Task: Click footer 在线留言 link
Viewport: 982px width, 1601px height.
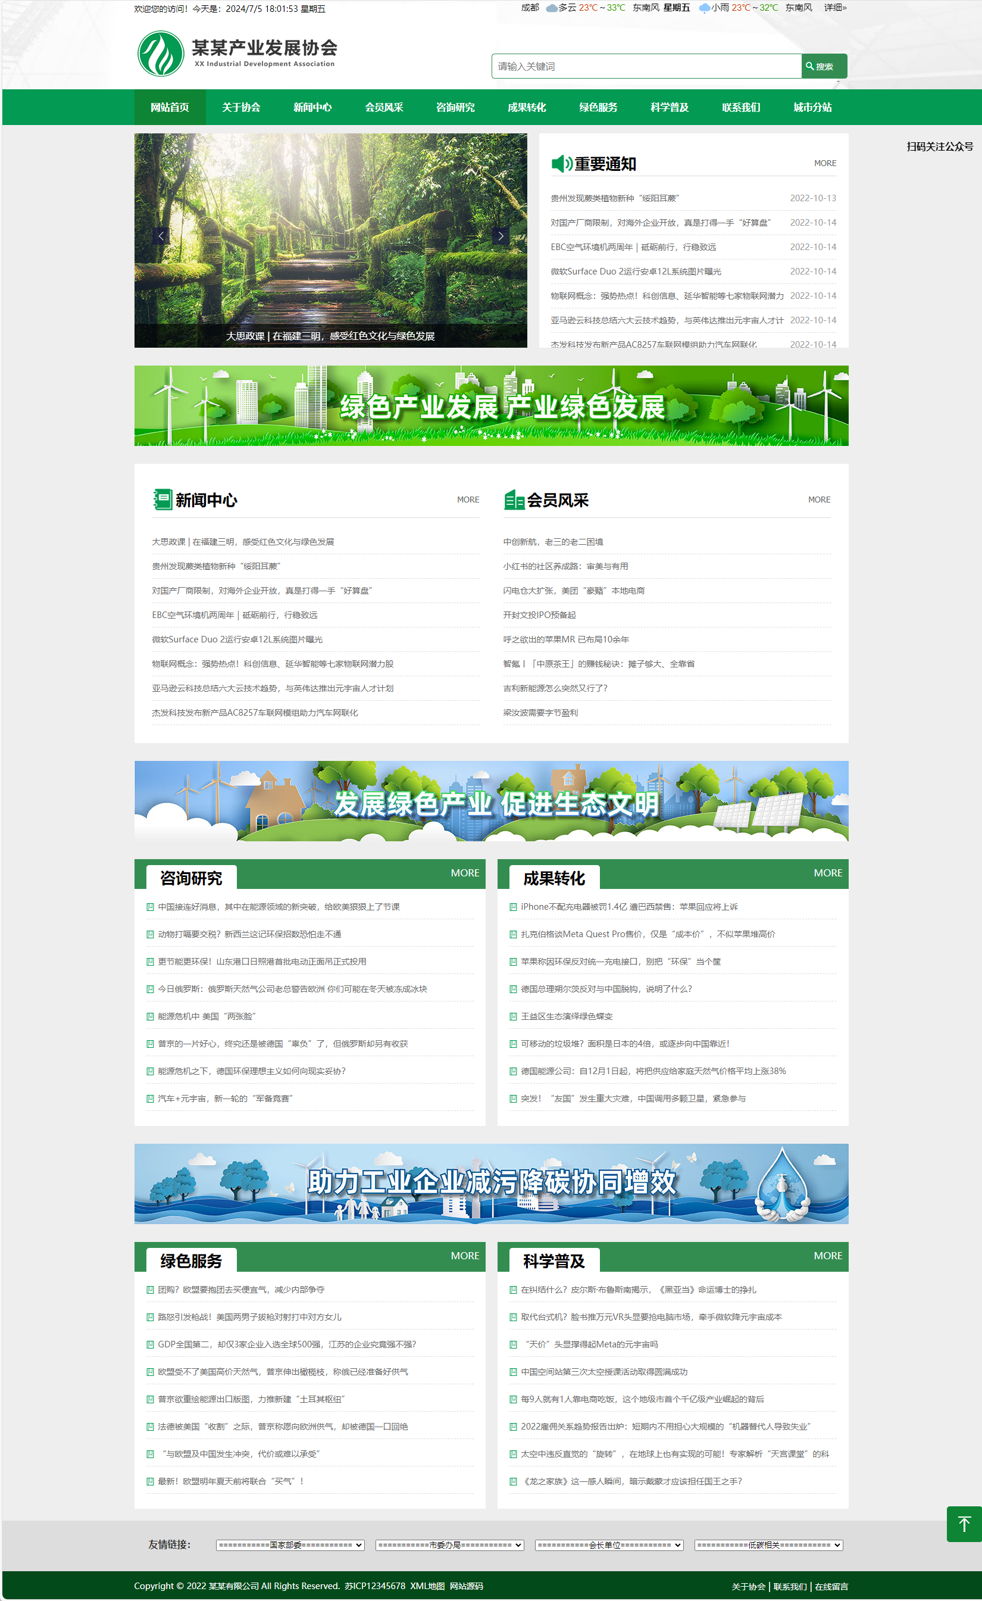Action: click(x=831, y=1587)
